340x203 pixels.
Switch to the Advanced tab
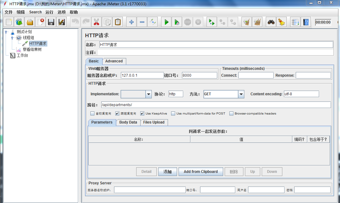pyautogui.click(x=114, y=61)
